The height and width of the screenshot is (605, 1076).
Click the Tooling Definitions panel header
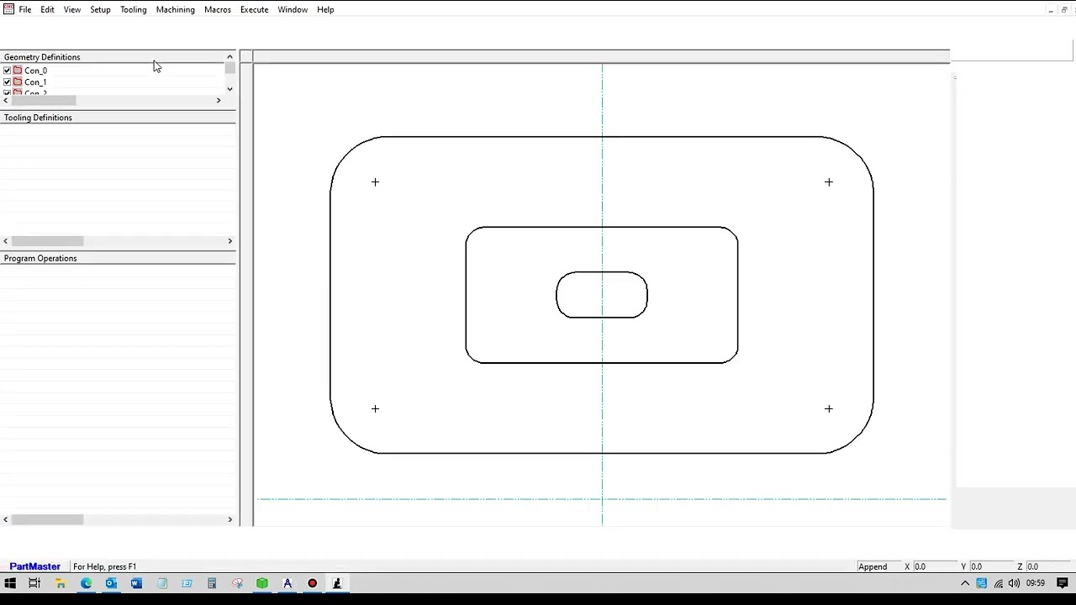[x=118, y=118]
